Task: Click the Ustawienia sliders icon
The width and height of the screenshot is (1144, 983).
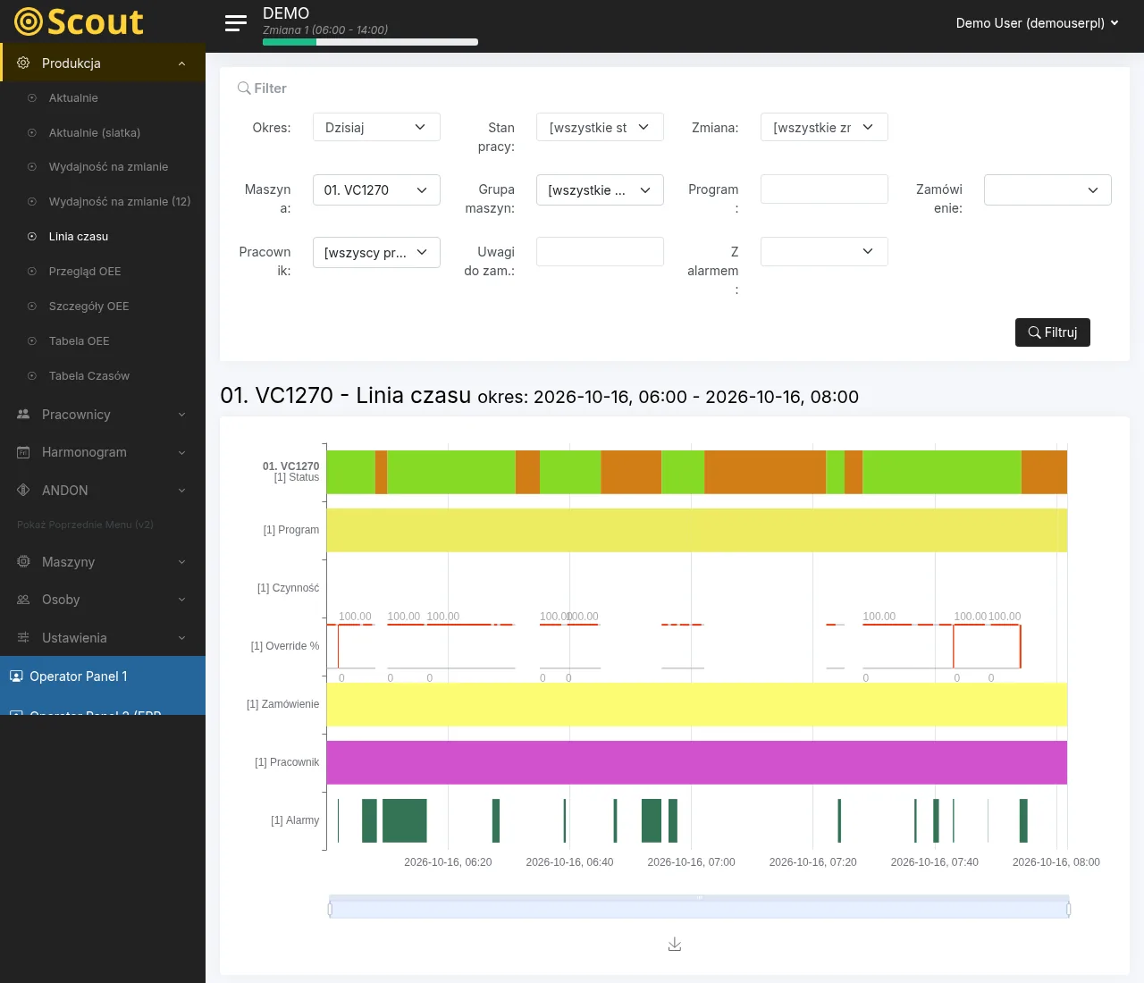Action: (23, 638)
